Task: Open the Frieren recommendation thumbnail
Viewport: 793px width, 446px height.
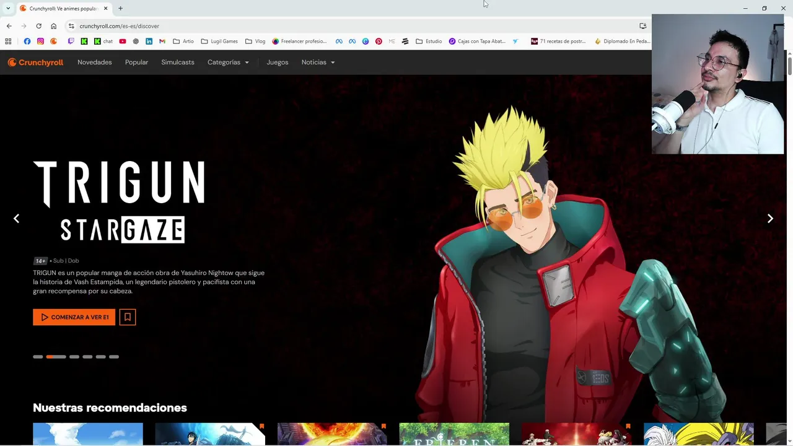Action: coord(454,434)
